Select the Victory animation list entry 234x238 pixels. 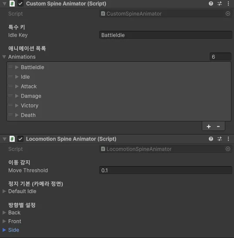tap(119, 105)
